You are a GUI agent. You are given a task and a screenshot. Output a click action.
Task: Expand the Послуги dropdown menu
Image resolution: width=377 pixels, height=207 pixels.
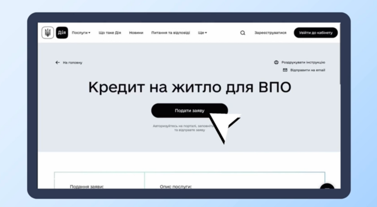[x=81, y=33]
